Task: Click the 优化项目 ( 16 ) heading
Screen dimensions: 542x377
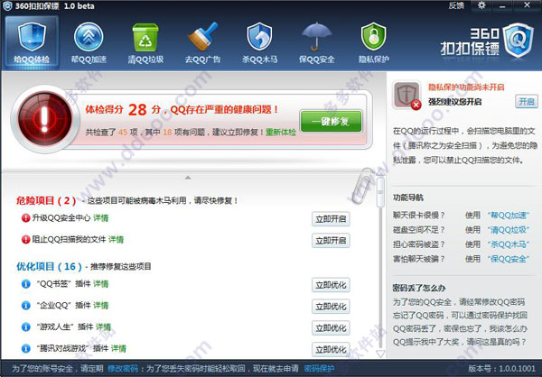Action: [x=49, y=267]
